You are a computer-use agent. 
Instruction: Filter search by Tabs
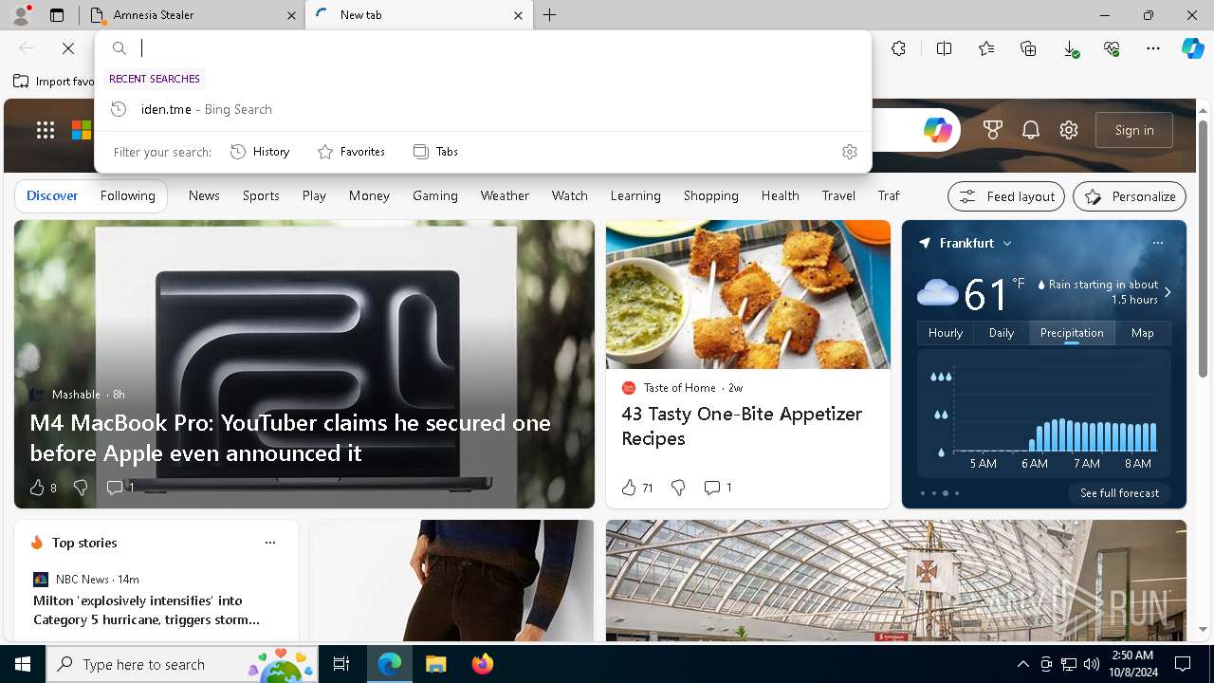(435, 152)
